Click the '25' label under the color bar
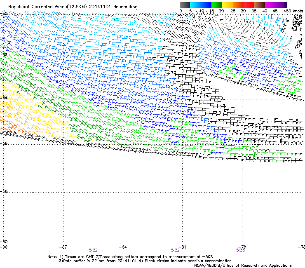 [233, 11]
